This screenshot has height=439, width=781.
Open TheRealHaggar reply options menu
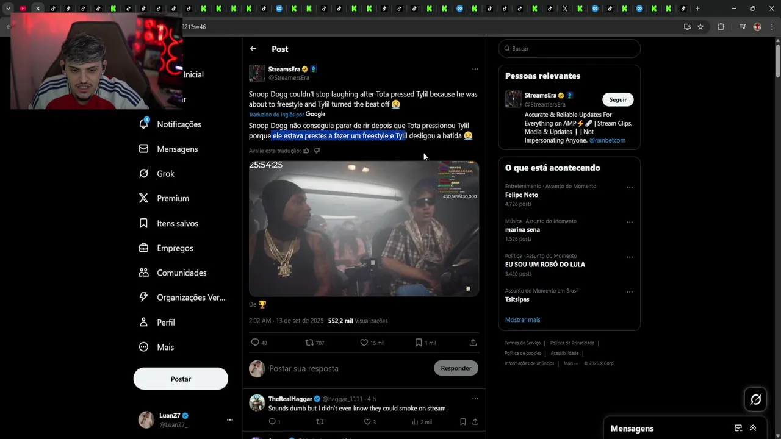tap(475, 399)
